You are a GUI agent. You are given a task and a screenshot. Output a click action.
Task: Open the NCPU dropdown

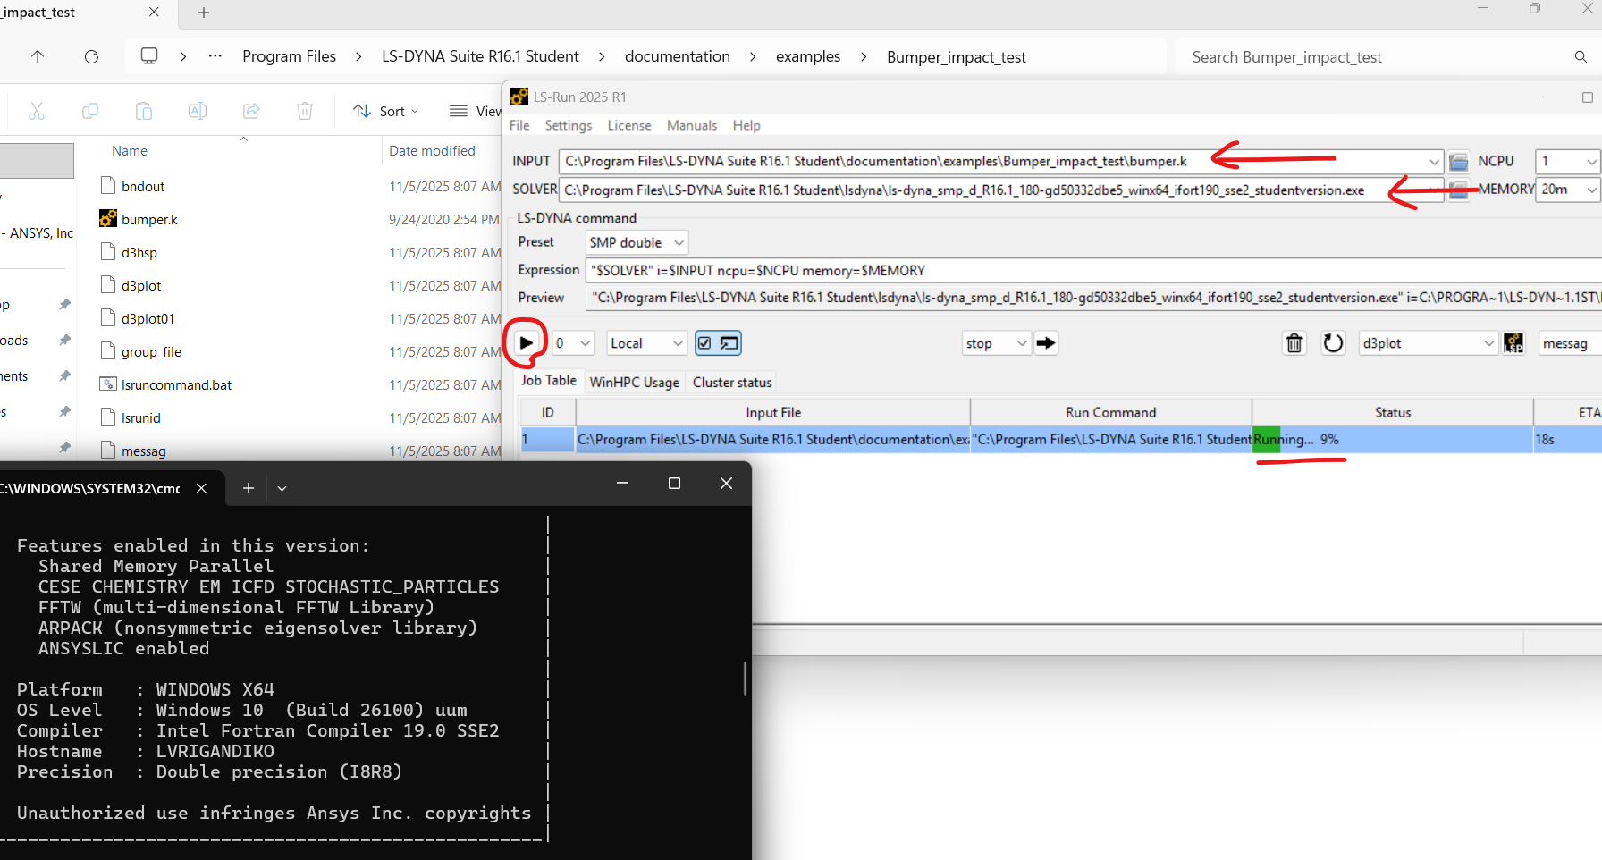click(1591, 162)
